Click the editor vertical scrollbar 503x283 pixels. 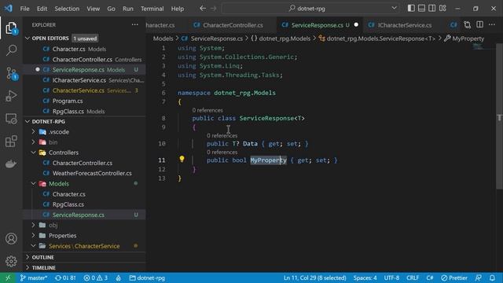click(499, 116)
